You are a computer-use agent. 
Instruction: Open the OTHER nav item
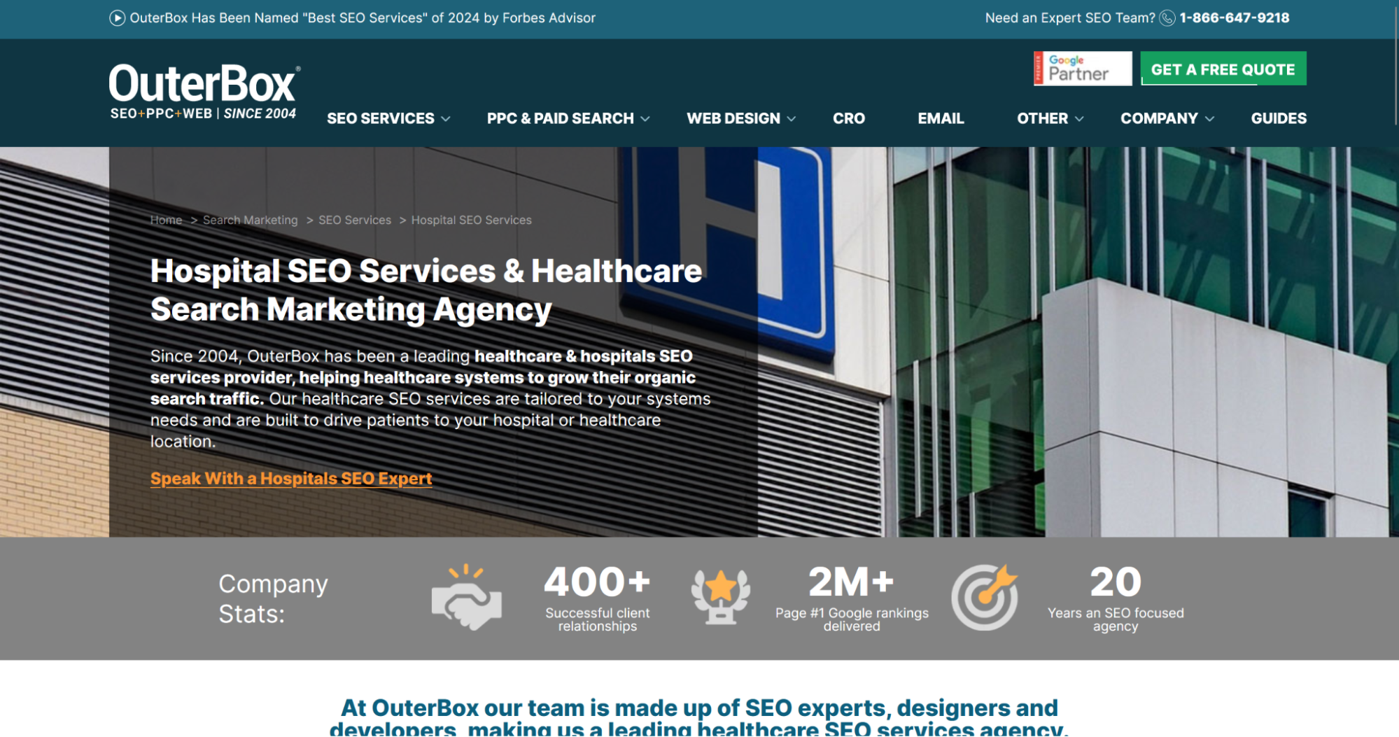1043,118
